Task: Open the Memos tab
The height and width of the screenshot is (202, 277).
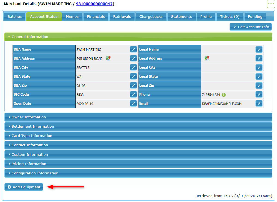Action: pyautogui.click(x=72, y=17)
